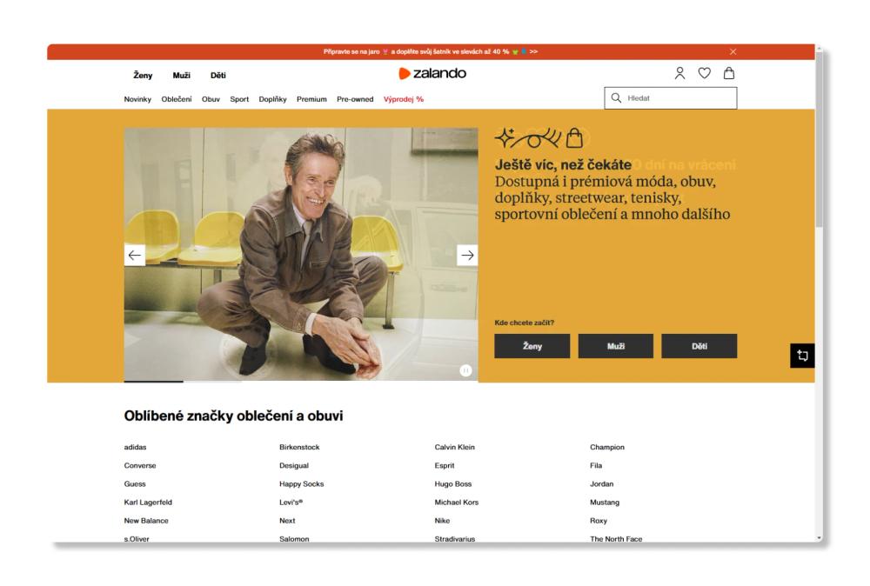Open the Jordan brand link

[601, 484]
